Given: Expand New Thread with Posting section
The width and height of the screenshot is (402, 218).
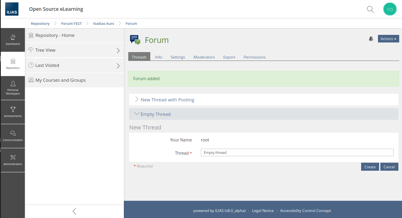Looking at the screenshot, I should point(167,100).
